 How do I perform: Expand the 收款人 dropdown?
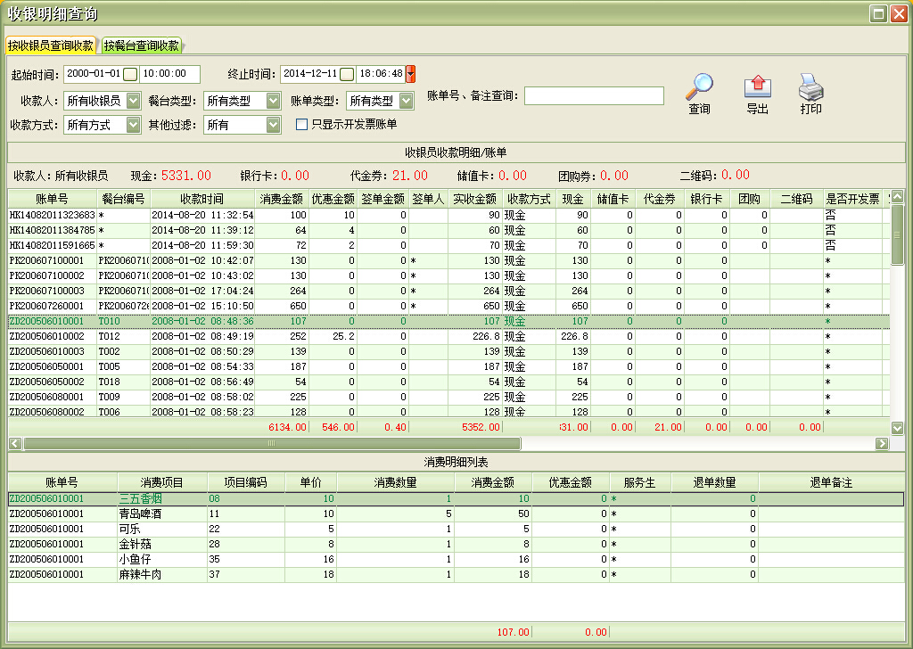coord(133,101)
